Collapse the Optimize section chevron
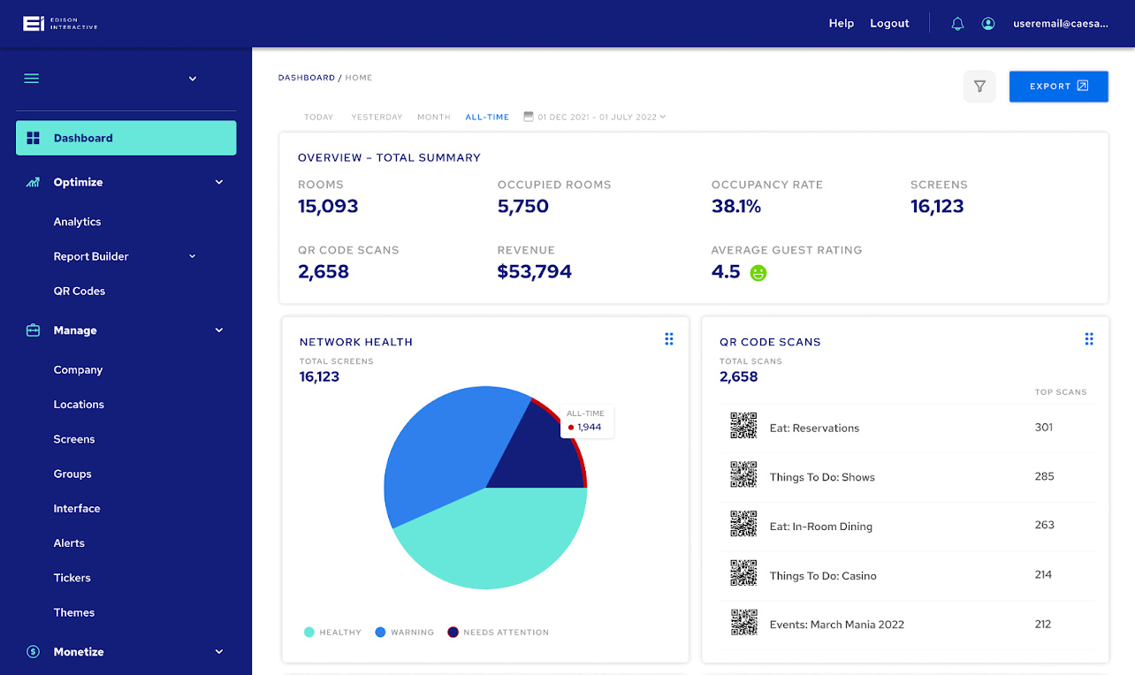This screenshot has height=675, width=1135. point(219,183)
